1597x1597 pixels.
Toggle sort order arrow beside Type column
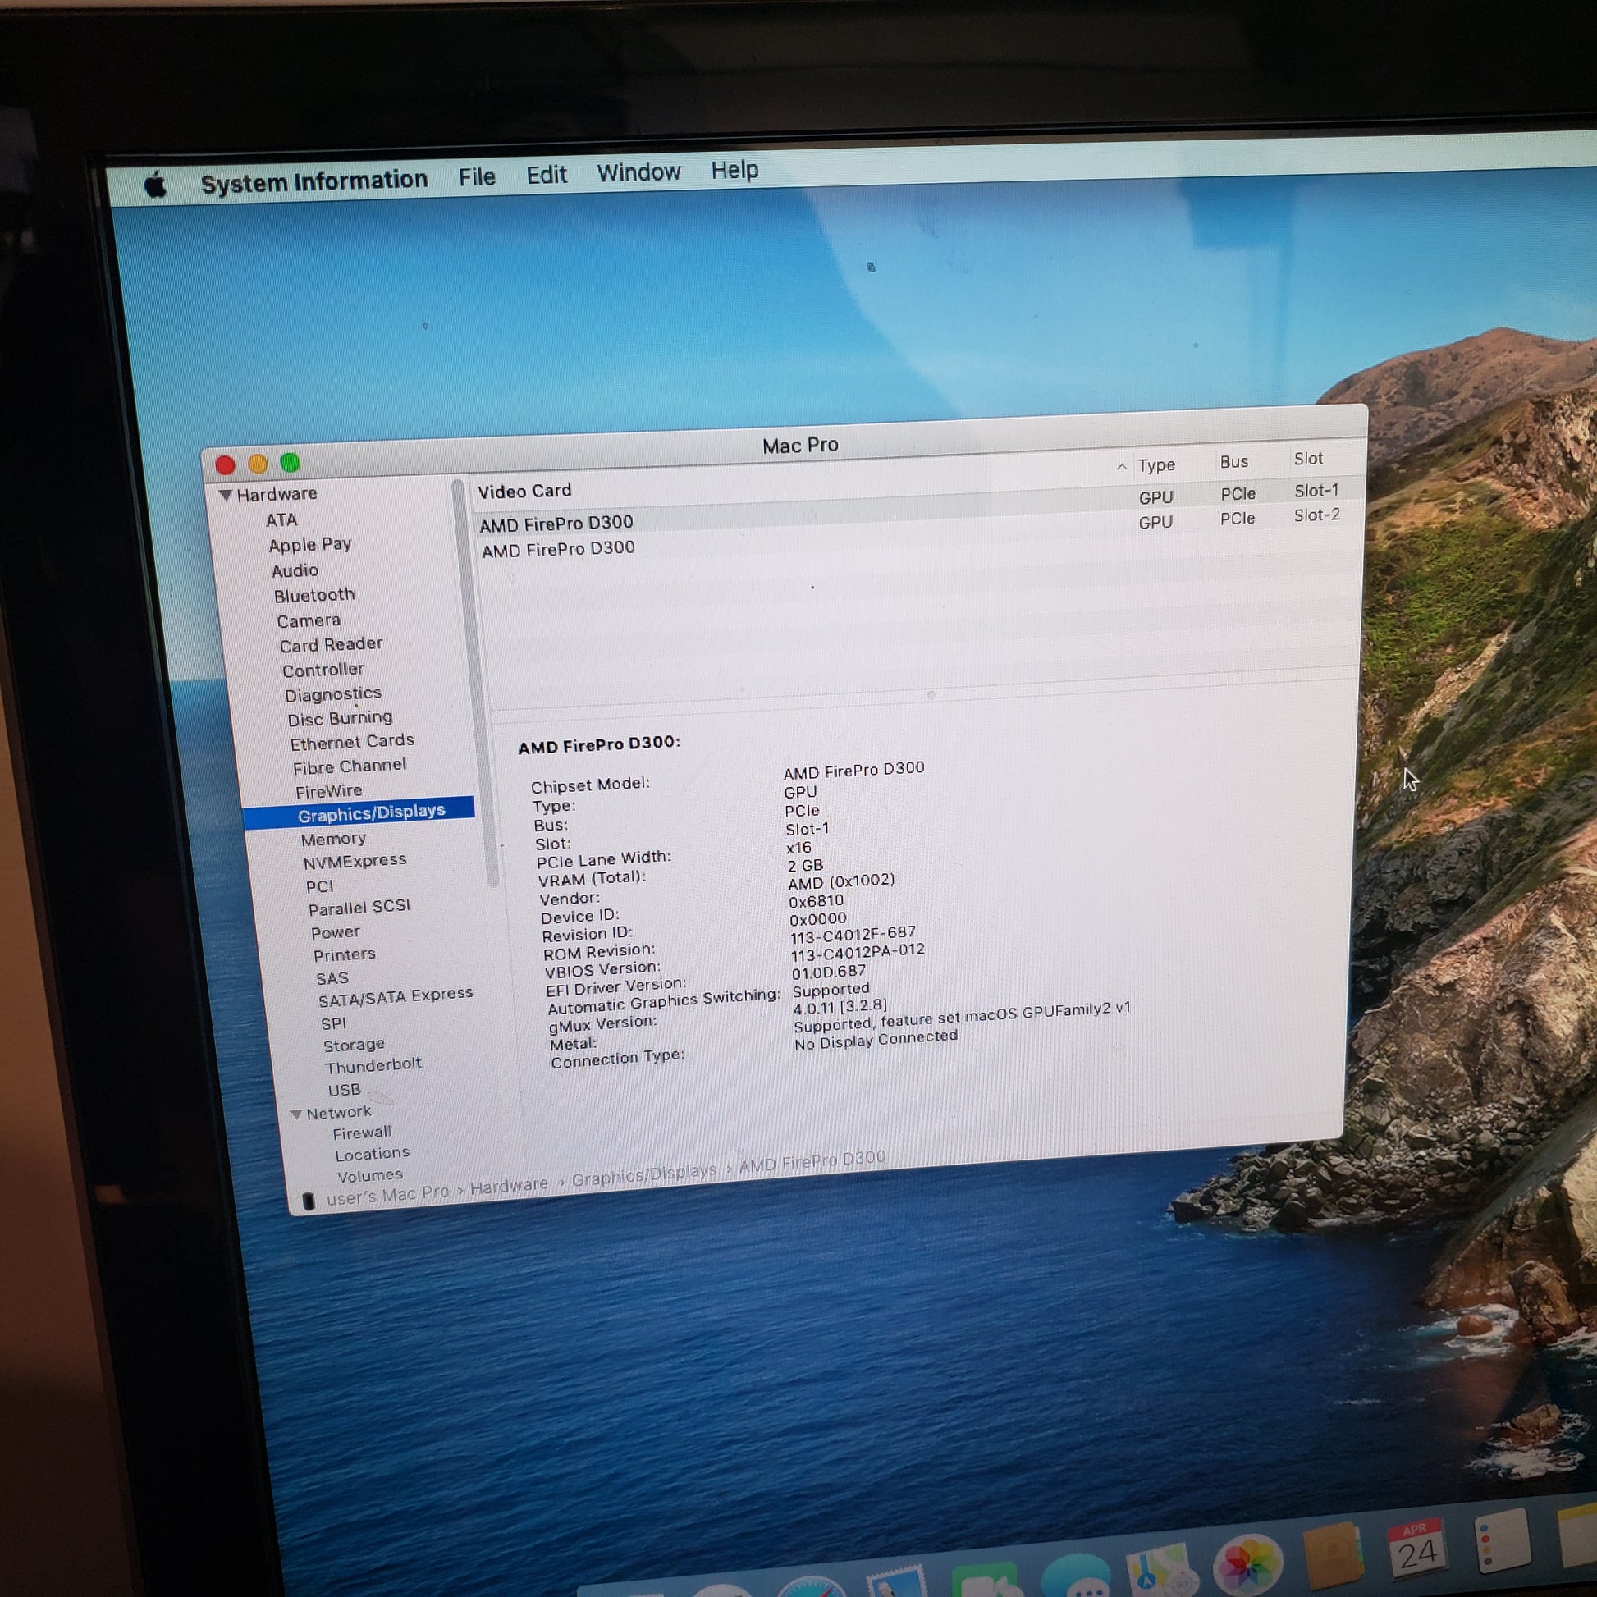(x=1122, y=466)
